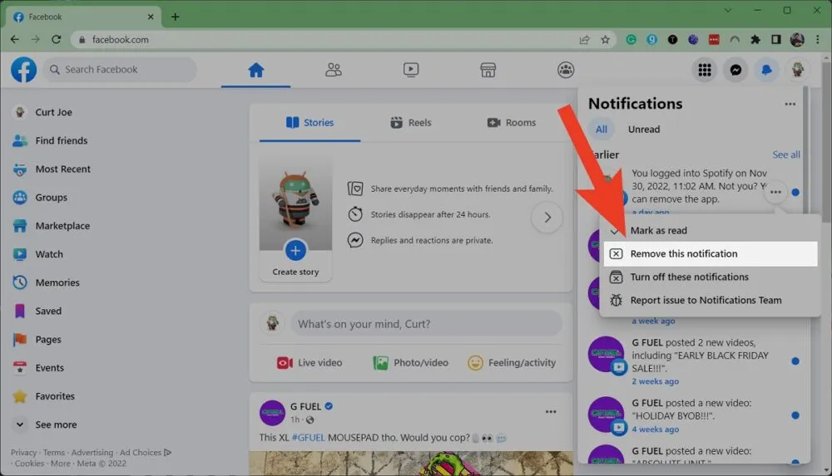Go to the Home feed tab
832x476 pixels.
coord(255,70)
